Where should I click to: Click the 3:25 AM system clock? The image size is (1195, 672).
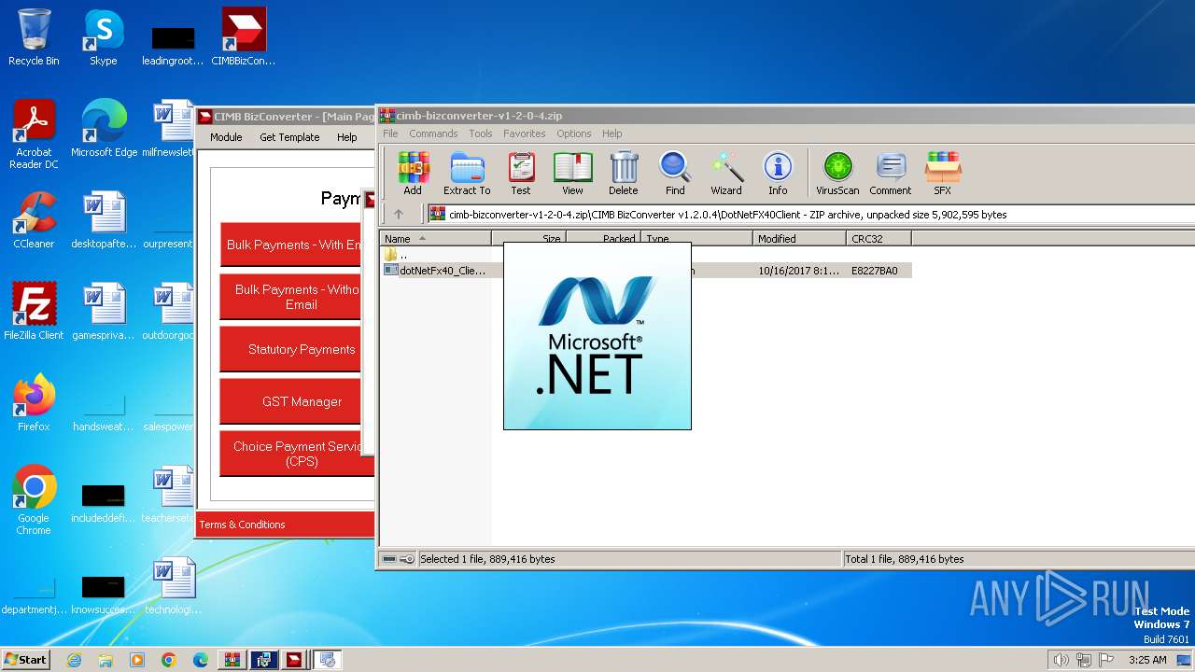[1147, 660]
